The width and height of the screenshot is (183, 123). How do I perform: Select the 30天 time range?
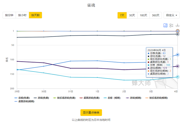pos(132,15)
